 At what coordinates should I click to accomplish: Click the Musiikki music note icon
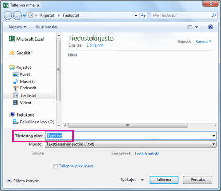[x=15, y=81]
